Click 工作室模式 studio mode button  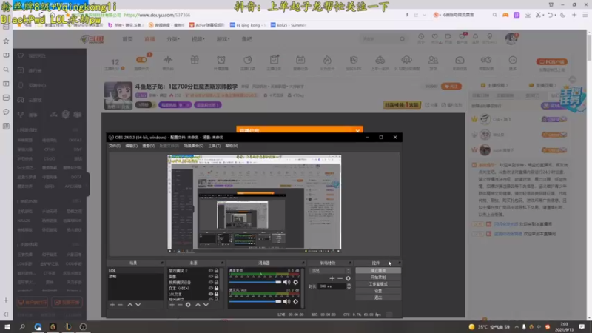378,284
